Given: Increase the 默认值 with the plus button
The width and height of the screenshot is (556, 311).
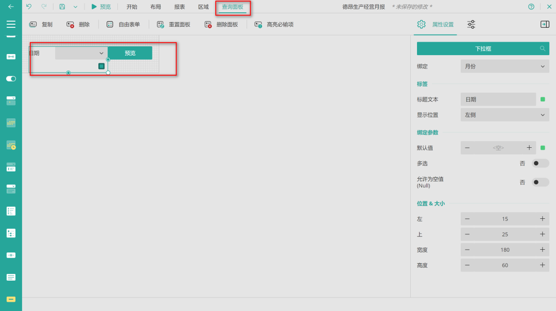Looking at the screenshot, I should [x=529, y=148].
